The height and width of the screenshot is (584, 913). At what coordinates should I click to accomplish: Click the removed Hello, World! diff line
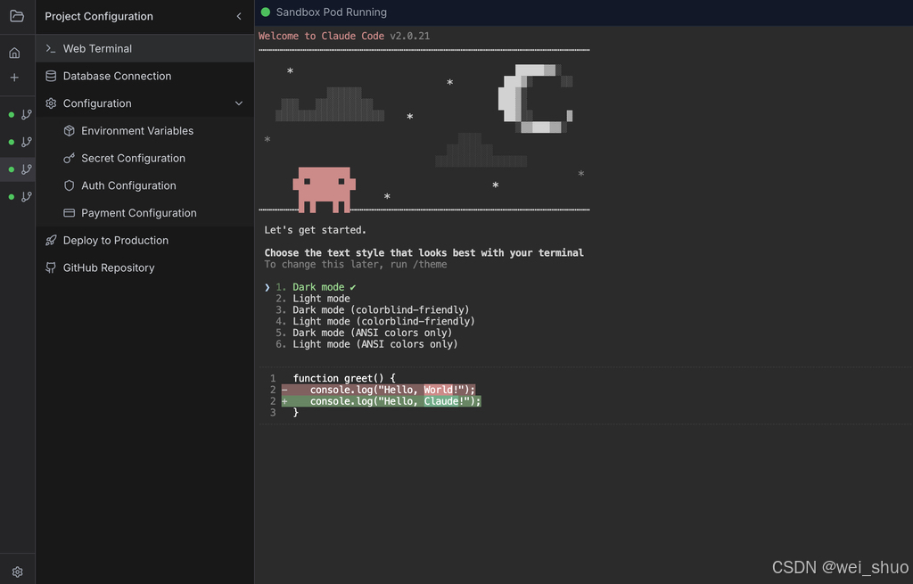point(378,390)
